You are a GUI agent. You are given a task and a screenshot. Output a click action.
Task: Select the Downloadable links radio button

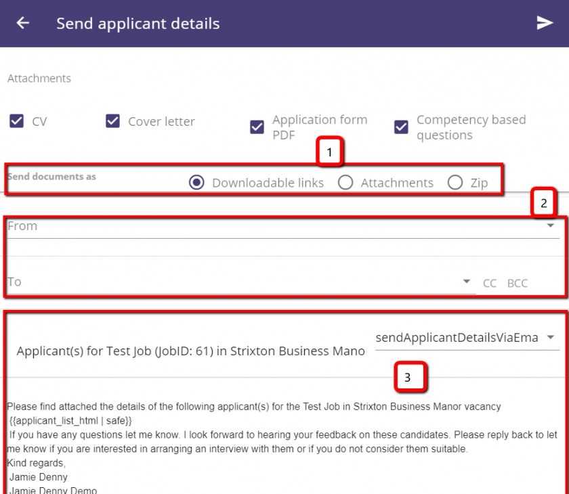click(196, 182)
